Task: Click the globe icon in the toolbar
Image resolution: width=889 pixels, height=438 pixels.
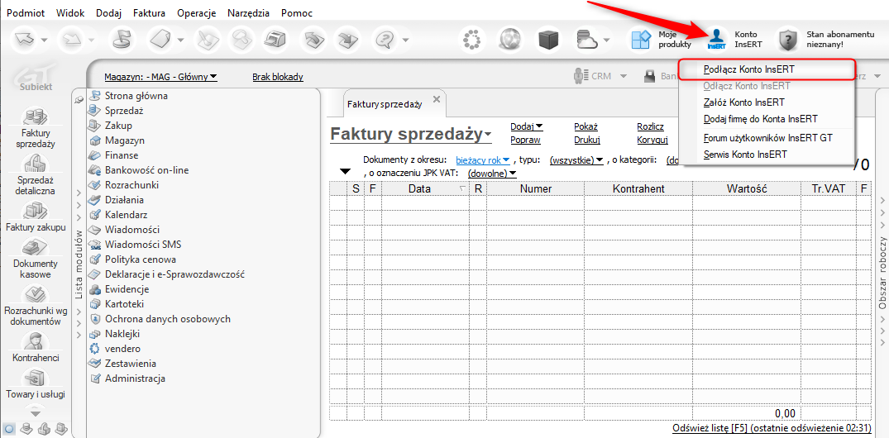Action: coord(509,40)
